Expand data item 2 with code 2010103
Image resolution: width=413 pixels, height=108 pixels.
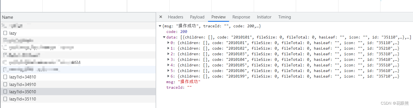coord(169,54)
